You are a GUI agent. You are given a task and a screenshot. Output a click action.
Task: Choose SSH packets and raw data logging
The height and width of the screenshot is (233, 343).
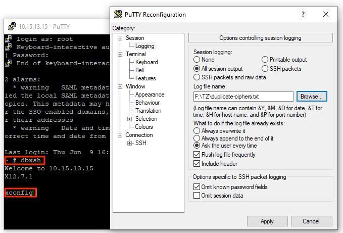[197, 77]
